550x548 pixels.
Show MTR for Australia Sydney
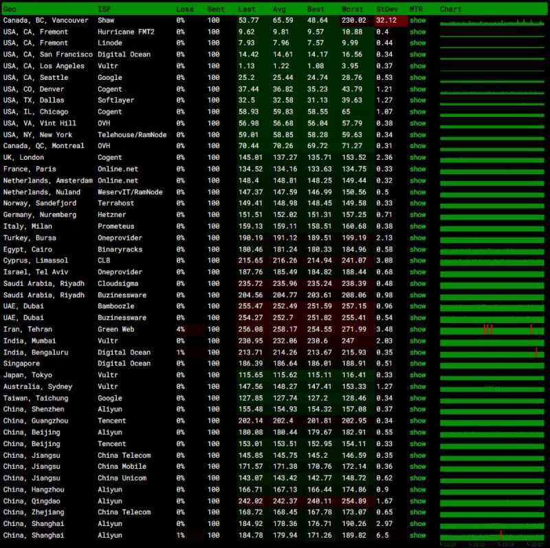[x=417, y=386]
